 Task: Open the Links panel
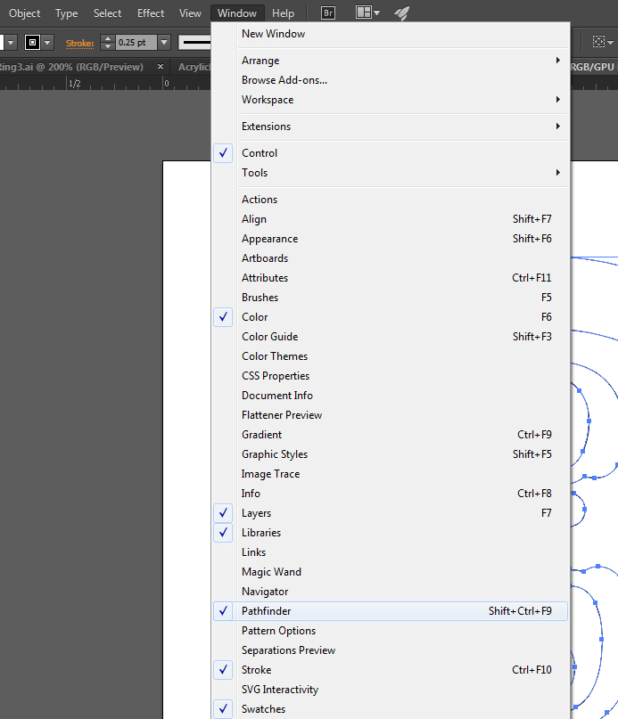click(391, 552)
